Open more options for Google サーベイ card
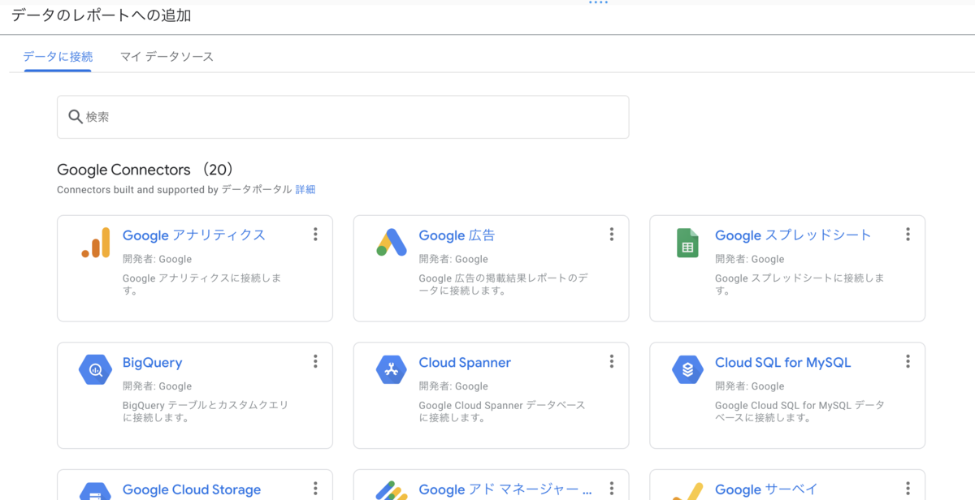 click(x=908, y=489)
